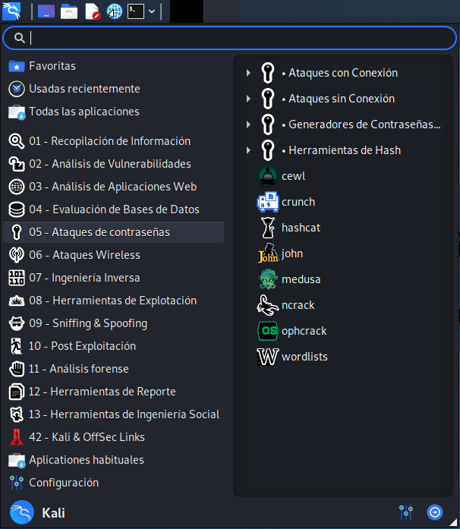Viewport: 460px width, 529px height.
Task: Open settings sliders icon at menu bottom
Action: click(x=405, y=512)
